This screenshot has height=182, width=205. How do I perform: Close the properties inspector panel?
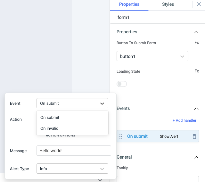click(x=199, y=4)
